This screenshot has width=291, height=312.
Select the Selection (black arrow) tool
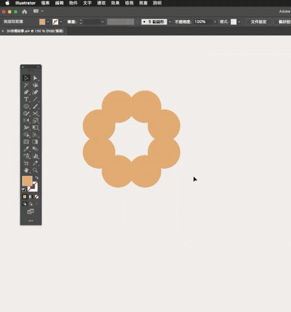coord(26,78)
